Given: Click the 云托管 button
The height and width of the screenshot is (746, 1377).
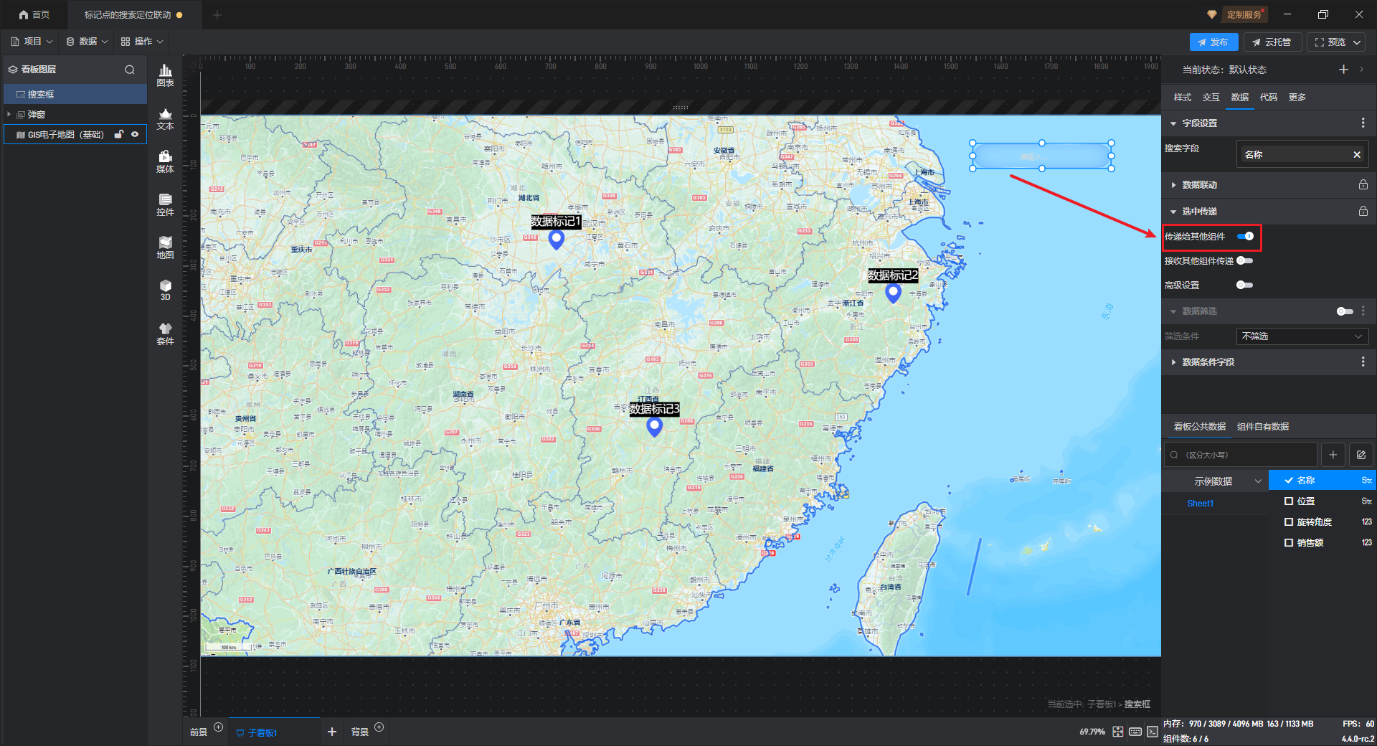Looking at the screenshot, I should point(1272,42).
